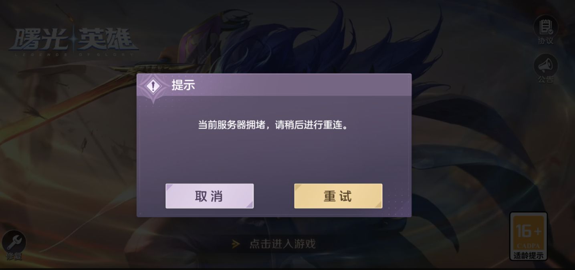575x270 pixels.
Task: Tap the 修复 wrench repair icon
Action: point(14,241)
